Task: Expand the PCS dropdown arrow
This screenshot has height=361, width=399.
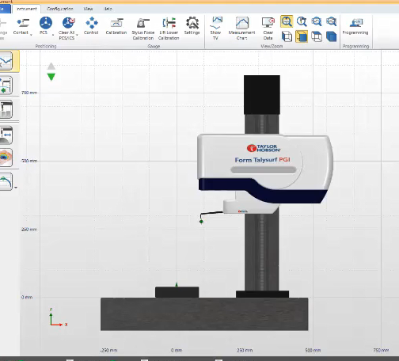Action: pyautogui.click(x=53, y=35)
